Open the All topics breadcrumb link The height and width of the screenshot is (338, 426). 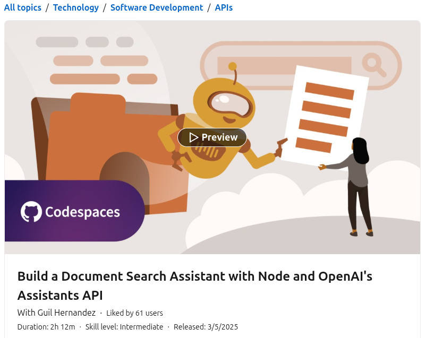22,7
